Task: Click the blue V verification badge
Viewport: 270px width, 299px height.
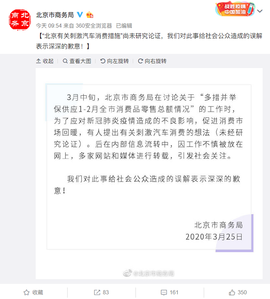Action: [x=80, y=15]
